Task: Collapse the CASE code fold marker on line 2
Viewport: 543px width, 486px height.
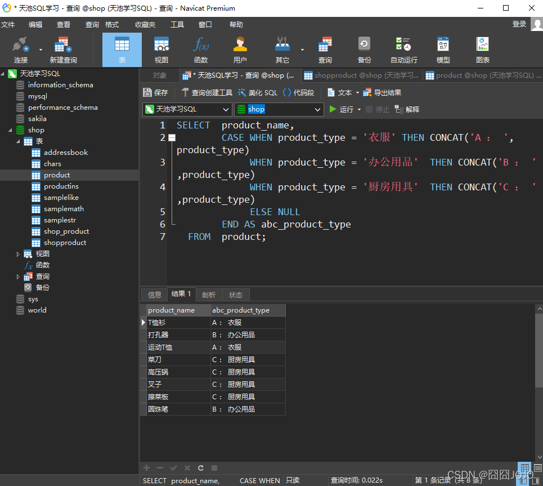Action: pyautogui.click(x=172, y=137)
